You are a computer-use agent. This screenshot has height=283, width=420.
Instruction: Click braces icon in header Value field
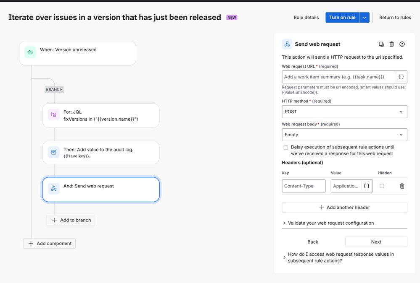[x=367, y=186]
